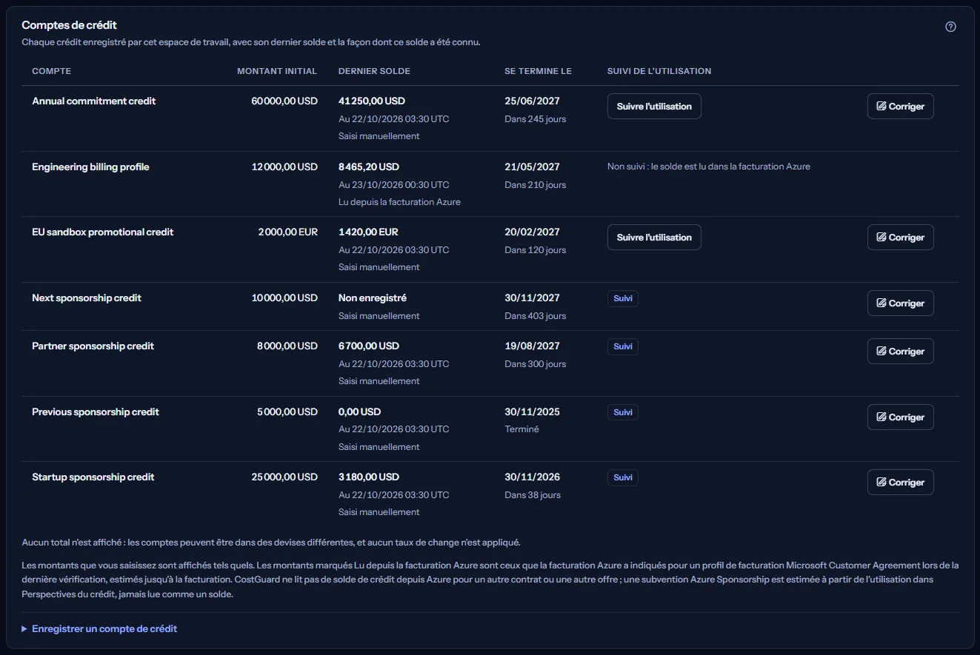Image resolution: width=980 pixels, height=655 pixels.
Task: Click the 8 465,20 USD balance value
Action: click(x=369, y=167)
